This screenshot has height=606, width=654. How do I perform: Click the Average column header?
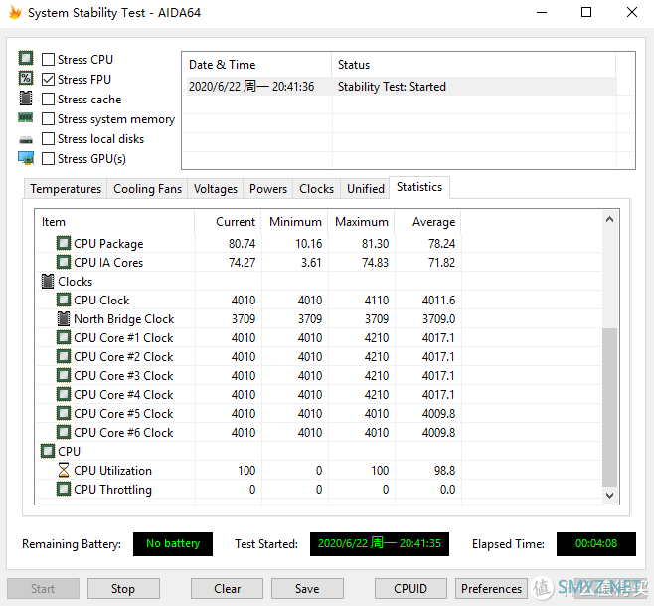tap(428, 221)
